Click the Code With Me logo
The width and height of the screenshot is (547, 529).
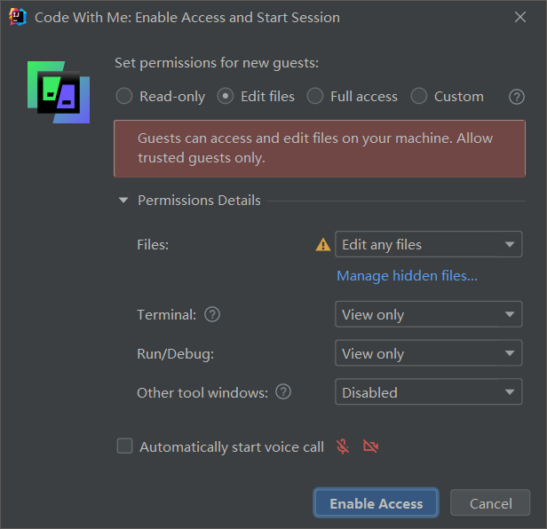(58, 92)
